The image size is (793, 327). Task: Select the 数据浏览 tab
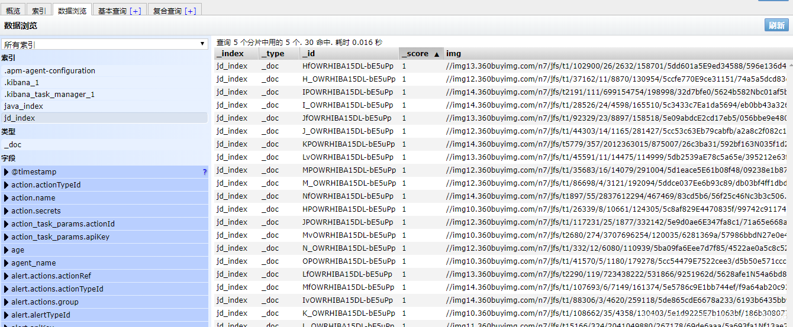pos(72,10)
